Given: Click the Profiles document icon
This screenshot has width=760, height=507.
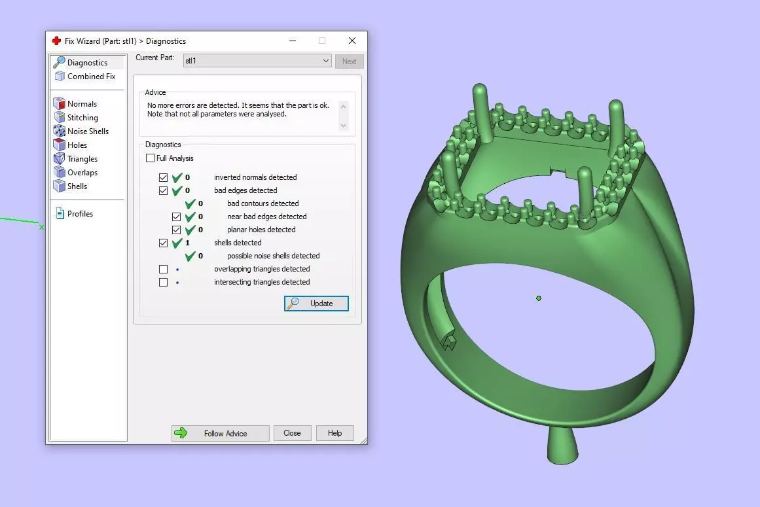Looking at the screenshot, I should [60, 213].
